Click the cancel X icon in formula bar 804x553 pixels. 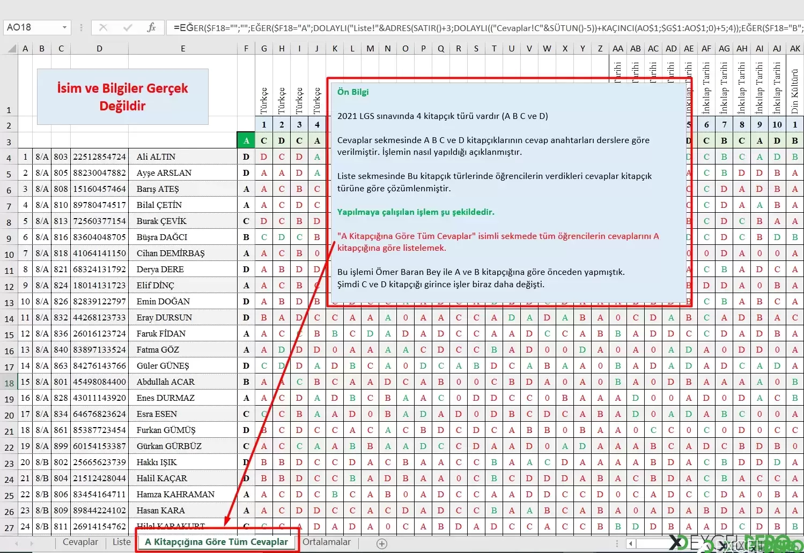(x=104, y=27)
